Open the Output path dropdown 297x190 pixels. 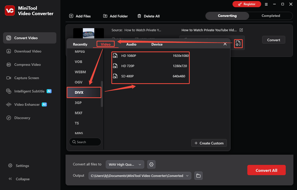[140, 176]
